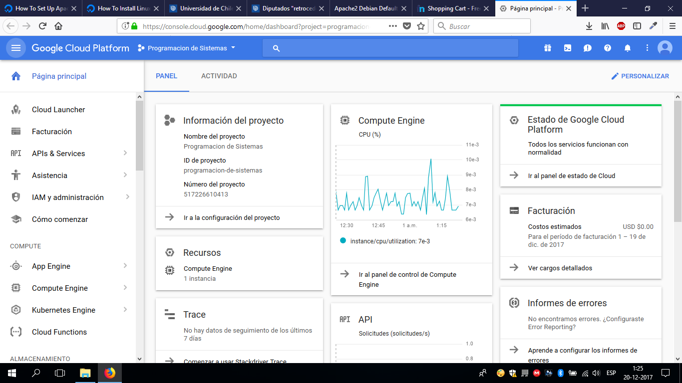Click the ESP language indicator
The width and height of the screenshot is (682, 383).
click(x=611, y=373)
